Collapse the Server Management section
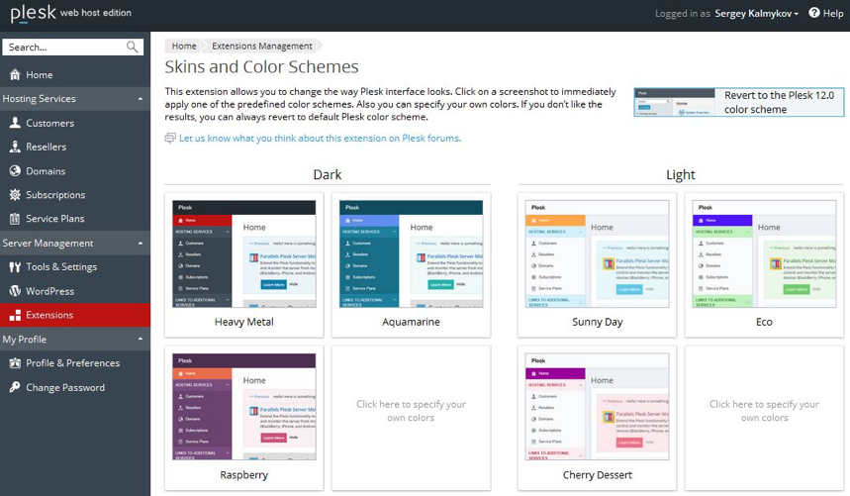Screen dimensions: 850x496 141,244
